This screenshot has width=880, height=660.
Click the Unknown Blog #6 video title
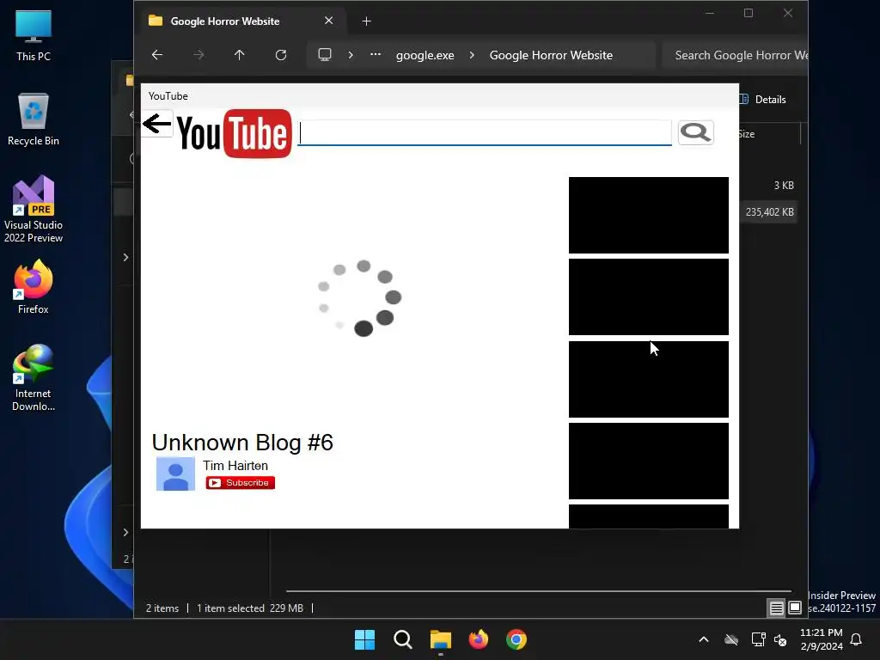242,443
